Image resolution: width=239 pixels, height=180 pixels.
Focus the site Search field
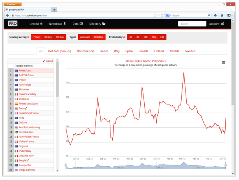click(192, 24)
